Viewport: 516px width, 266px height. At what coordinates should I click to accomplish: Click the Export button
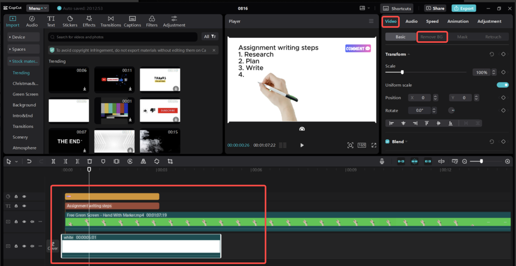click(464, 8)
